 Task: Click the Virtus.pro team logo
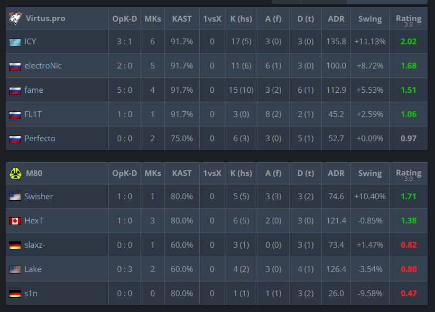click(15, 18)
